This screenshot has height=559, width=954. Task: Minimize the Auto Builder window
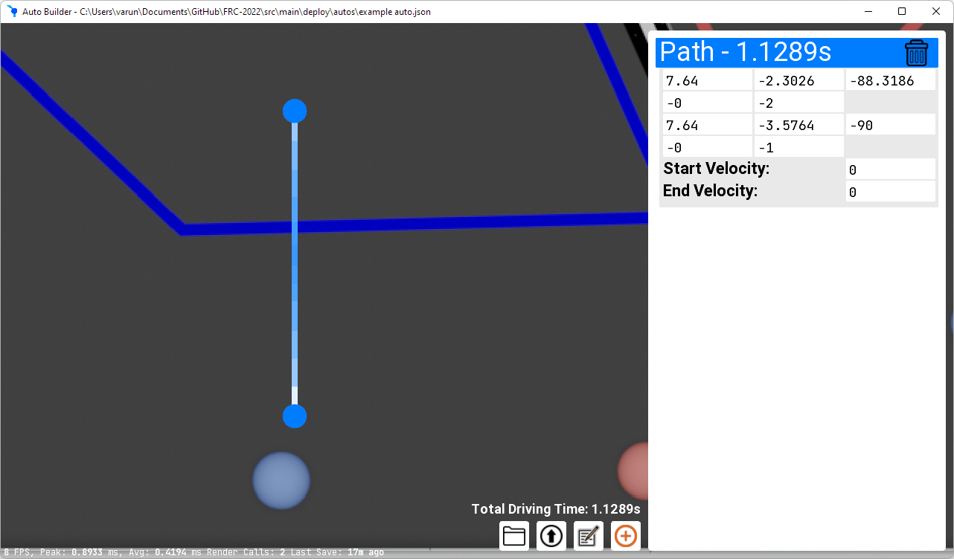tap(868, 11)
